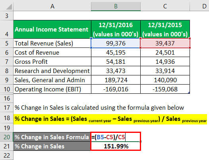
Task: Click the yellow % Change in Sales formula row
Action: 110,119
